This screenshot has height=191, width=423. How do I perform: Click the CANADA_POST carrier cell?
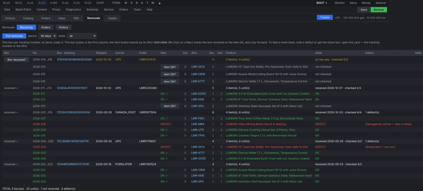pos(125,112)
